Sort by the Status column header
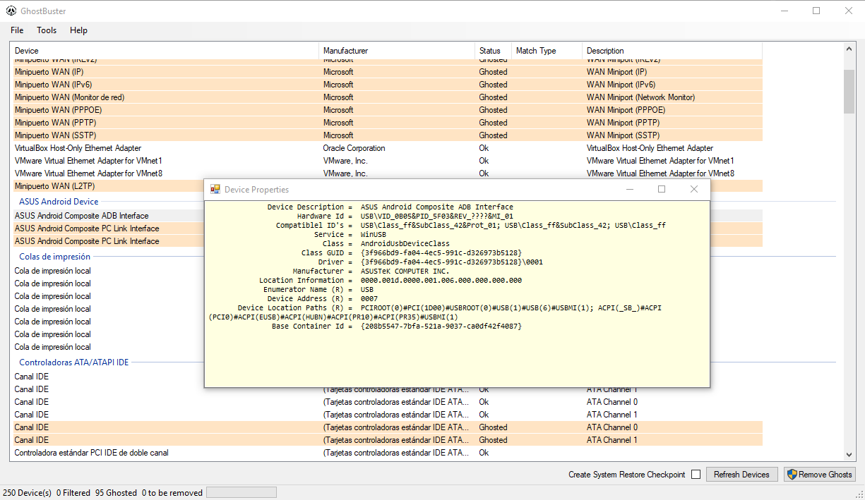The image size is (865, 500). [x=493, y=51]
